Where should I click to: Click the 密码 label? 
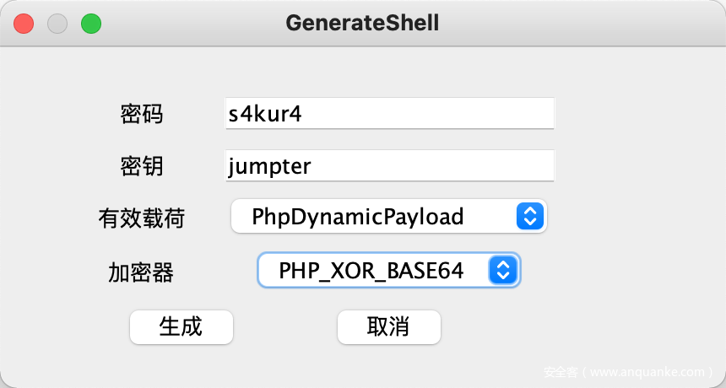pos(142,114)
